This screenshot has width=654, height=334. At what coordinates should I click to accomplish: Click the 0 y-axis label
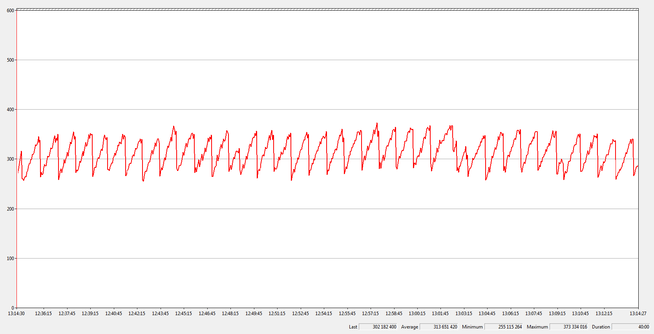coord(13,308)
